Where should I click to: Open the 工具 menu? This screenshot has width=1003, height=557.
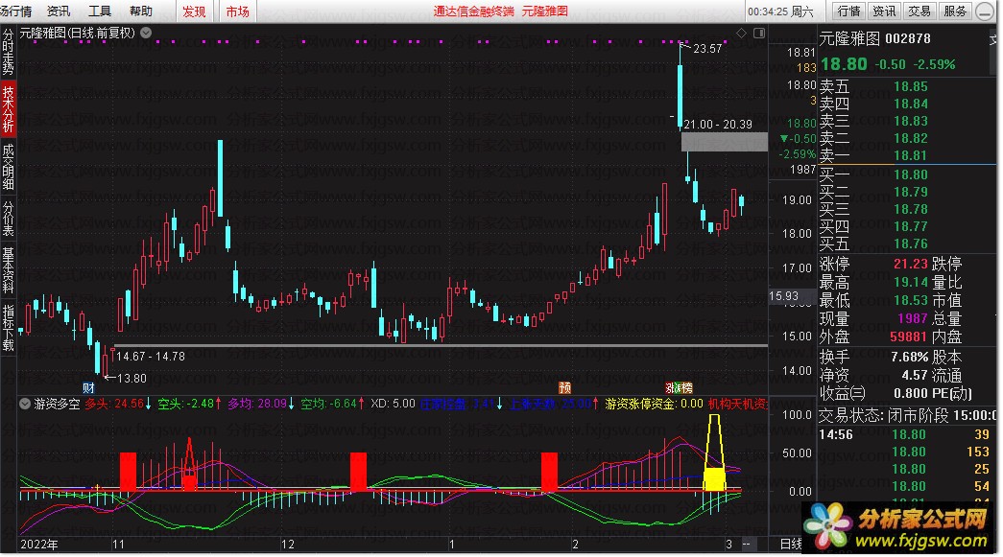point(99,11)
